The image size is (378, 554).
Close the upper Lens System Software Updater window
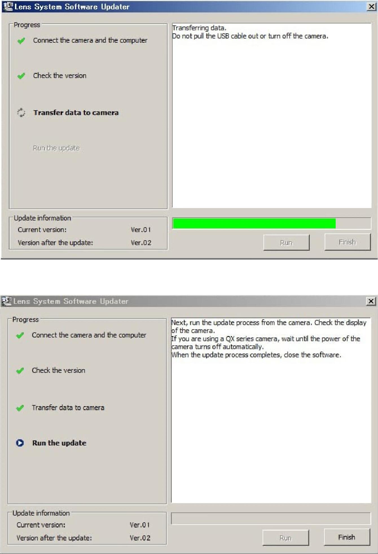[372, 7]
